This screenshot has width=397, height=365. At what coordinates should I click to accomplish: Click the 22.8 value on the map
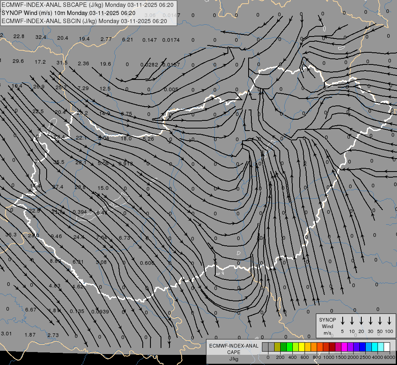[19, 36]
